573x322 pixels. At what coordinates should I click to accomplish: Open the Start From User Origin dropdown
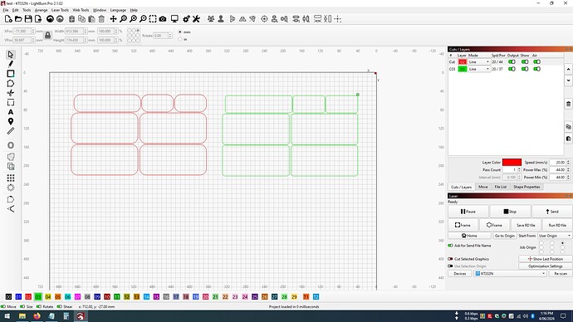(555, 236)
